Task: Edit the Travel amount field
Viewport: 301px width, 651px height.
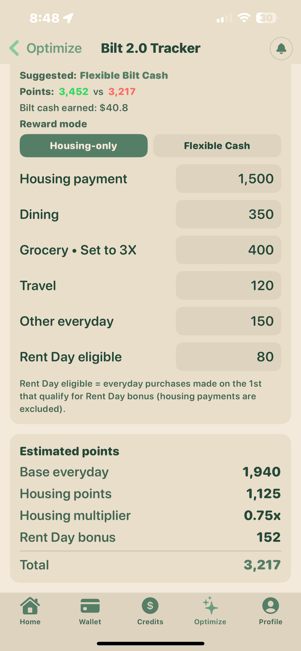Action: [228, 286]
